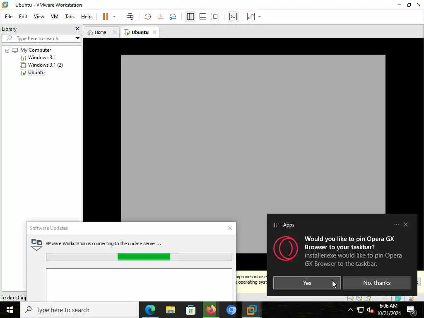Collapse the My Computer tree node
The image size is (424, 318).
[7, 50]
